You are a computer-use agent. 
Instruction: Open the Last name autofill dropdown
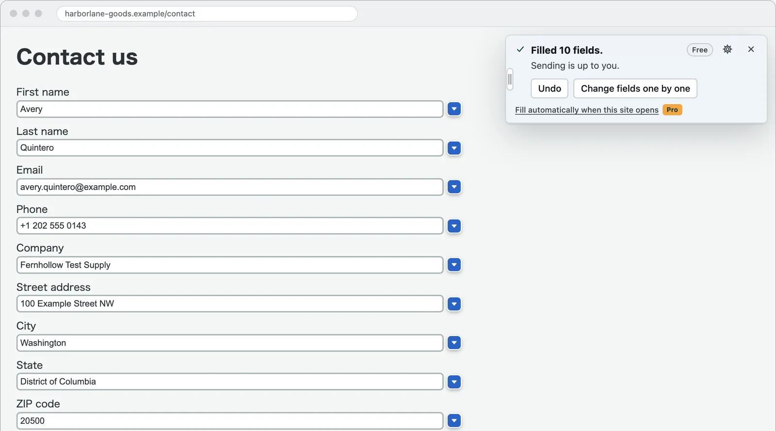[x=454, y=148]
